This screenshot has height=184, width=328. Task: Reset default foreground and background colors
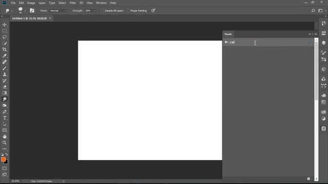coord(2,154)
